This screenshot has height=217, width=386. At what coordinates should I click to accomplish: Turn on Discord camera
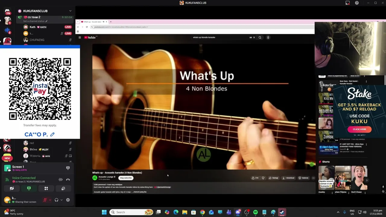[12, 188]
